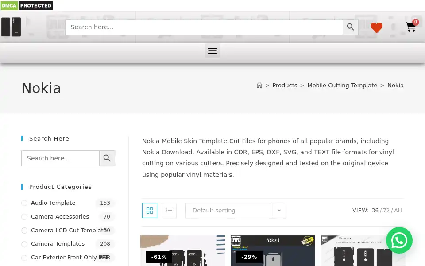Screen dimensions: 425x266
Task: Select the Camera Templates category radio
Action: [x=24, y=244]
